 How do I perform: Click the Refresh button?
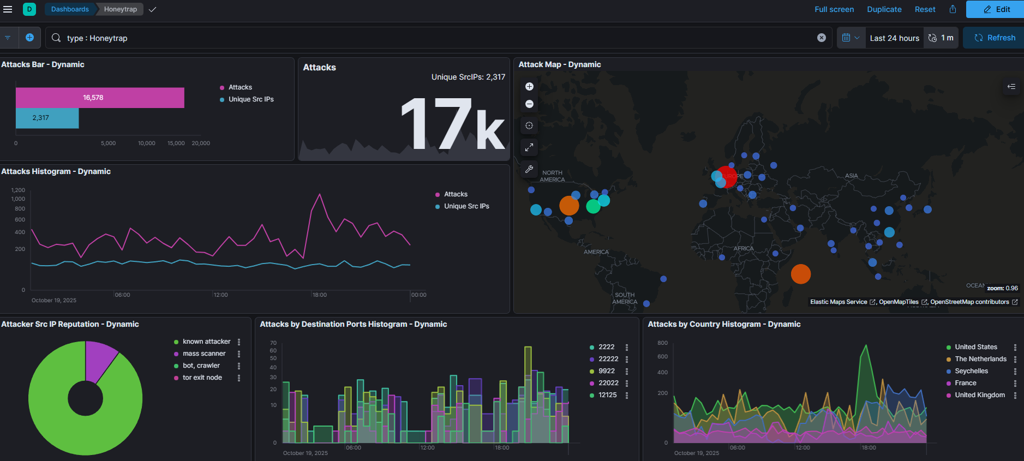tap(994, 38)
